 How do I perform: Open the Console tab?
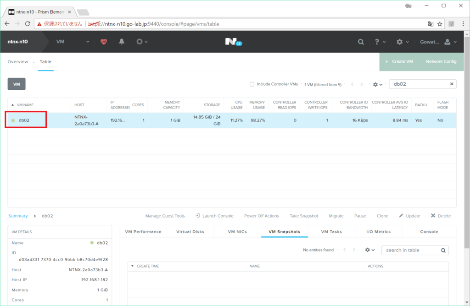click(429, 231)
